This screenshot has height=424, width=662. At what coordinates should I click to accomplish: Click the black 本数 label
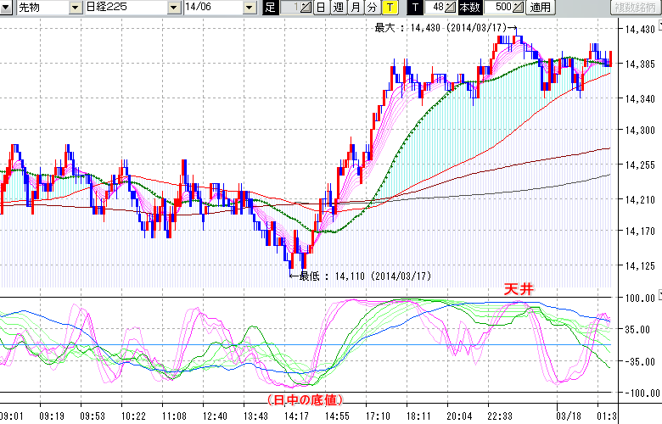click(469, 8)
